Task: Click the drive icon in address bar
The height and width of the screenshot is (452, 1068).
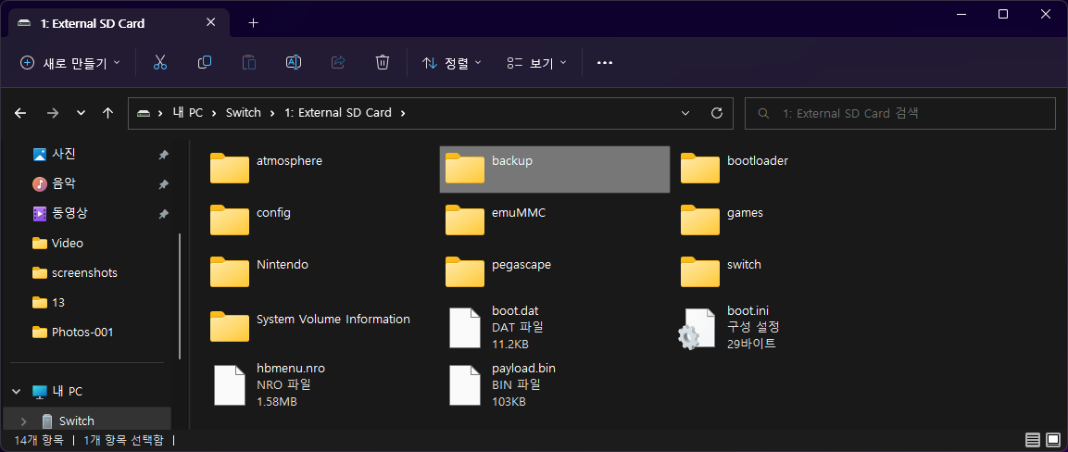Action: click(x=143, y=113)
